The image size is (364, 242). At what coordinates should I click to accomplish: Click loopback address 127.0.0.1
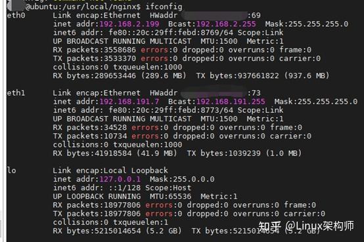(120, 179)
